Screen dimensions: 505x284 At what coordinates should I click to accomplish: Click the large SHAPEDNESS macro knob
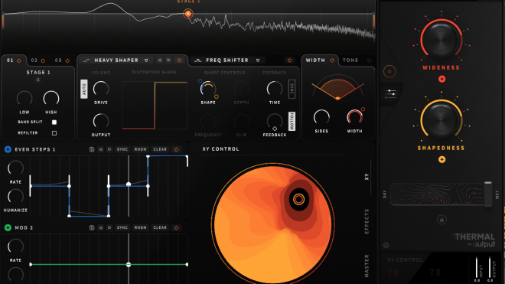[441, 120]
